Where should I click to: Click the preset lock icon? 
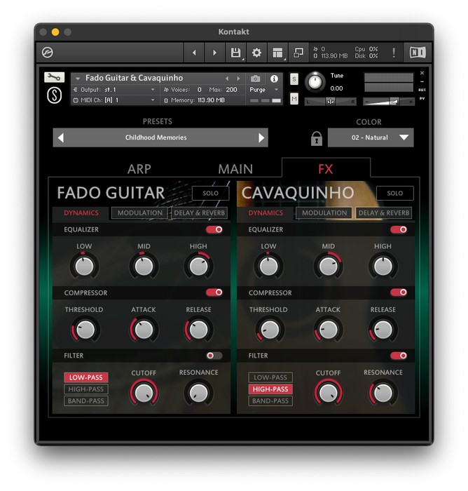316,138
